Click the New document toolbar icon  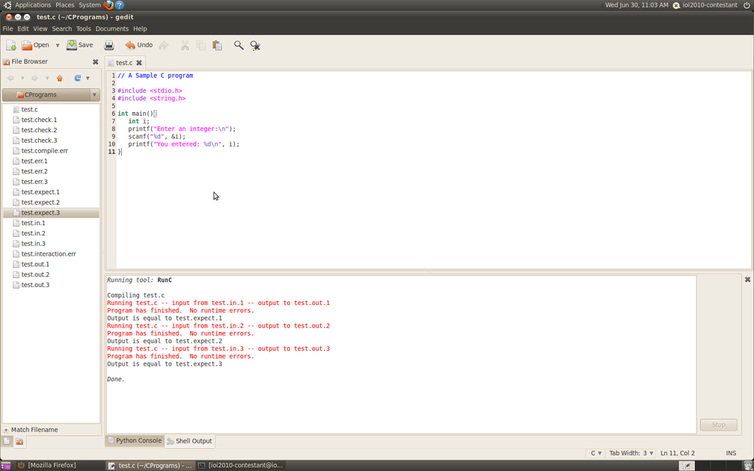(10, 45)
